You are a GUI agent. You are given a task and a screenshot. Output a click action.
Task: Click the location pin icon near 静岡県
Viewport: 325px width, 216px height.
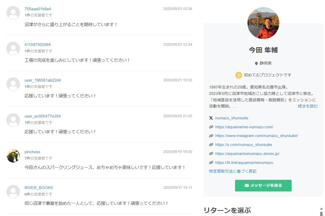tap(256, 63)
